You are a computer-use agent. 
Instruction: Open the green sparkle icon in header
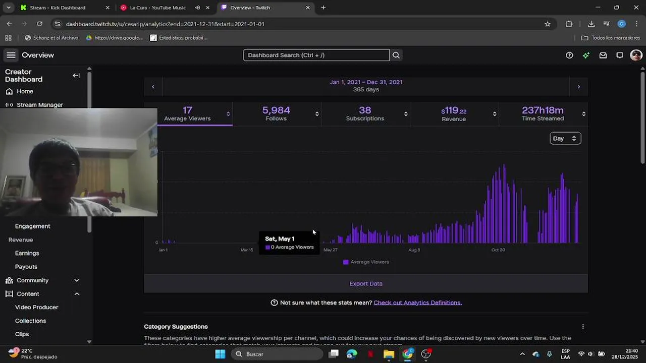click(586, 55)
